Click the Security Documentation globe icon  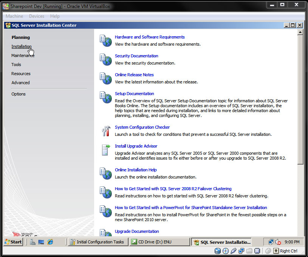pyautogui.click(x=106, y=60)
